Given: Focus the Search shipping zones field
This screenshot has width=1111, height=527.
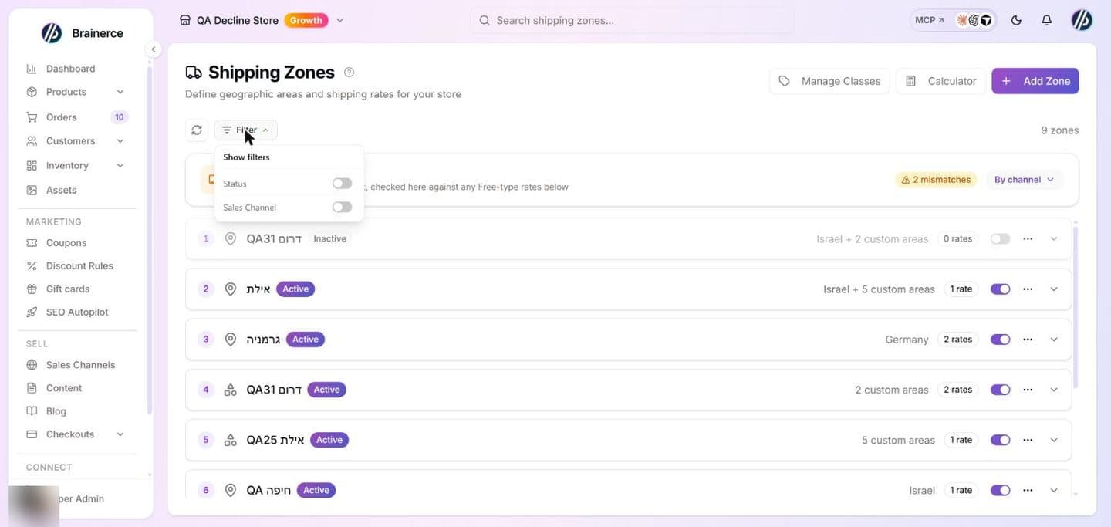Looking at the screenshot, I should [632, 21].
